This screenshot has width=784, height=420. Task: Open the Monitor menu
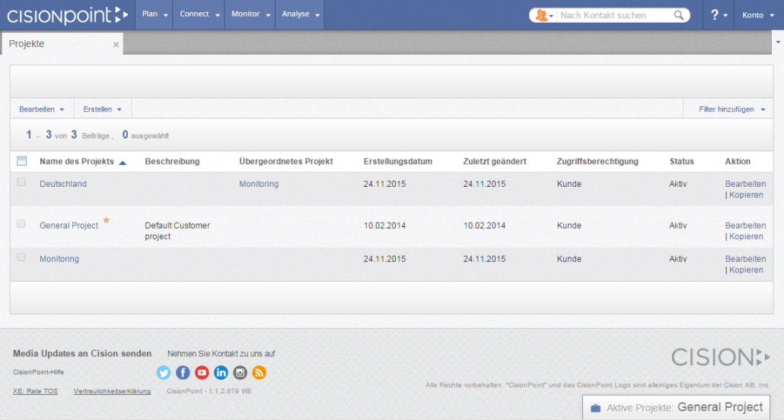point(250,14)
